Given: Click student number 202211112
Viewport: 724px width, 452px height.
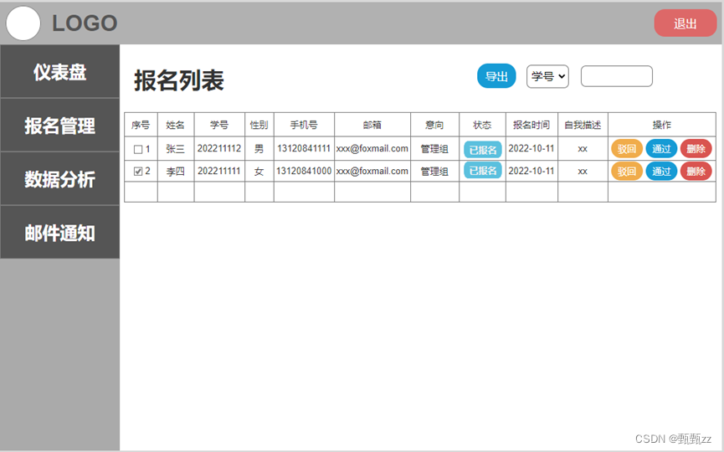Looking at the screenshot, I should click(219, 148).
